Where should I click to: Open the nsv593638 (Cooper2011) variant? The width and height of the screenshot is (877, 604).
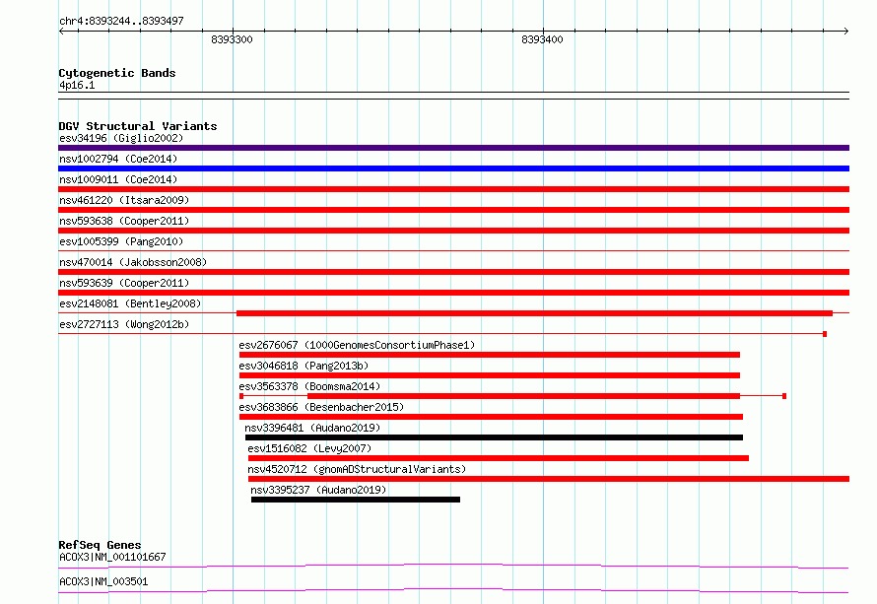click(x=124, y=221)
